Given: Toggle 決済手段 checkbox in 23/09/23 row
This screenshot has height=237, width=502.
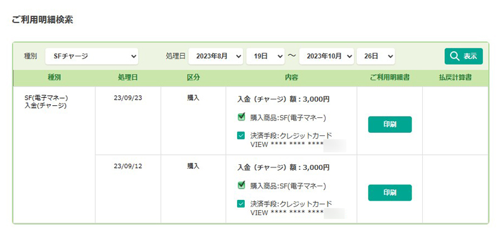Looking at the screenshot, I should pyautogui.click(x=241, y=135).
